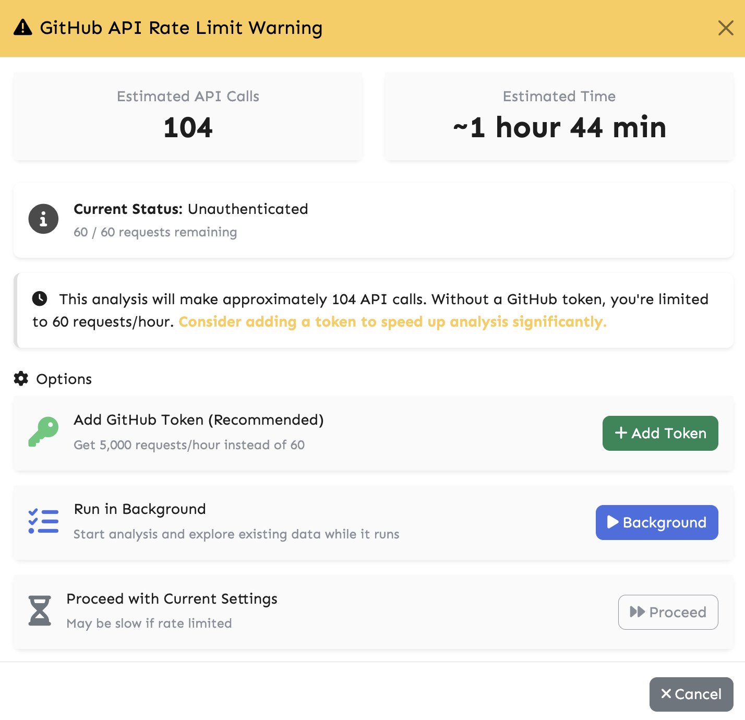Select the Estimated Time card

point(559,116)
